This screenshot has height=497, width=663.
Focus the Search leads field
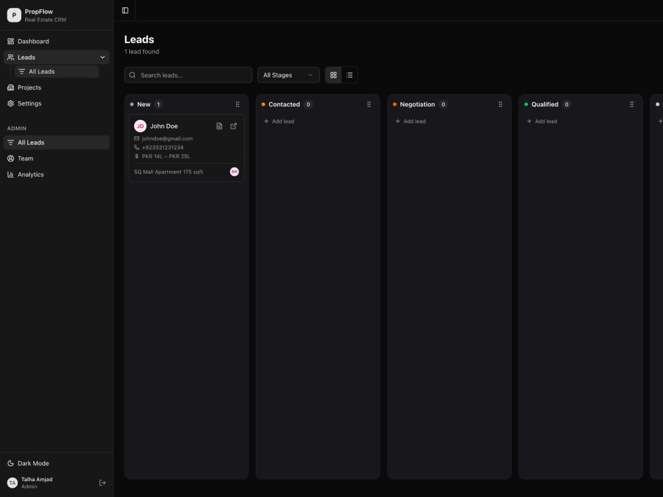point(188,76)
